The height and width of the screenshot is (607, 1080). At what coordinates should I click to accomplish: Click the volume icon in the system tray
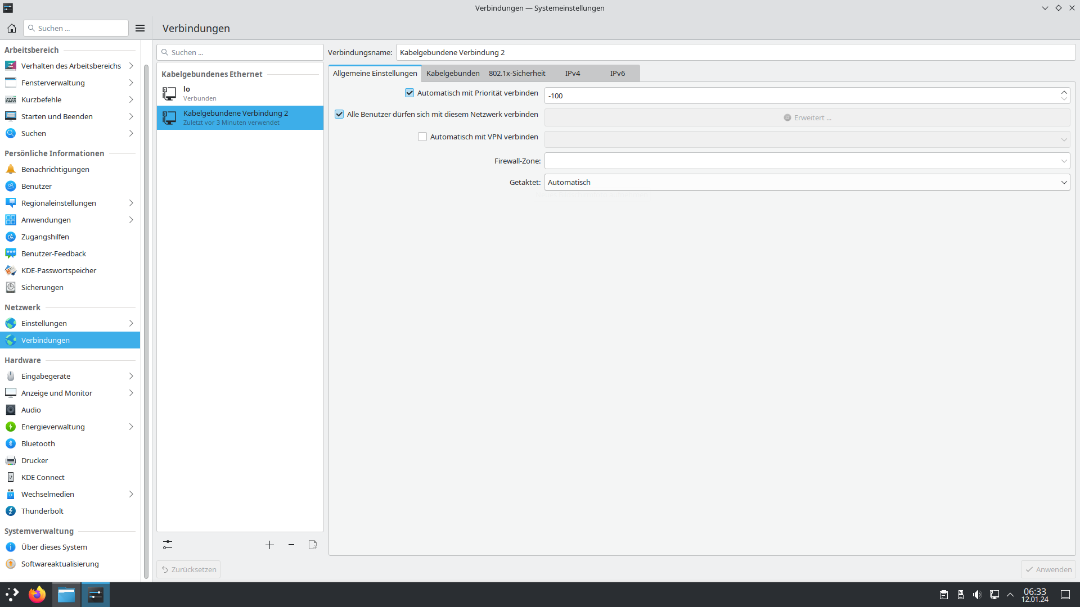(977, 595)
